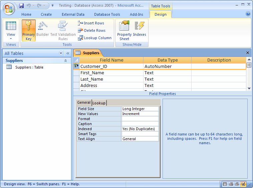The height and width of the screenshot is (188, 253).
Task: Click Indexed value Yes (No Duplicates)
Action: click(140, 129)
